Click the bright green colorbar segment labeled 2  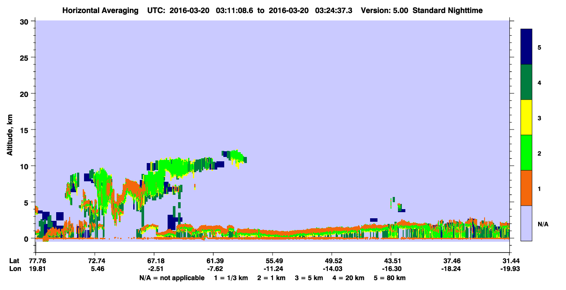(526, 153)
